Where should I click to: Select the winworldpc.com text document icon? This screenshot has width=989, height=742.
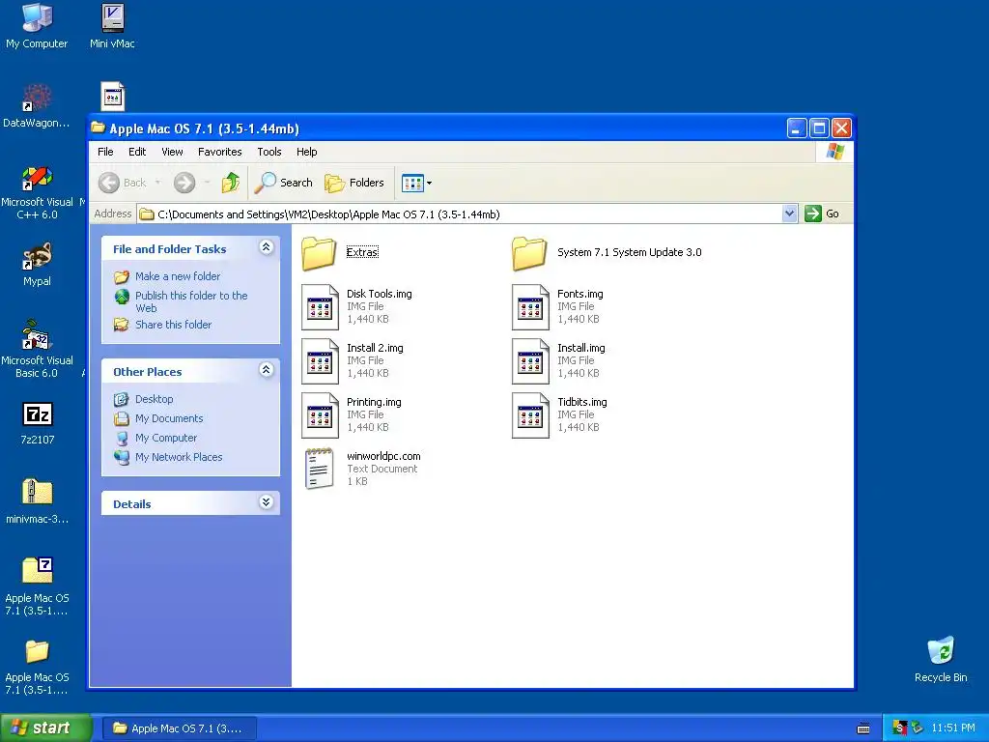coord(319,469)
